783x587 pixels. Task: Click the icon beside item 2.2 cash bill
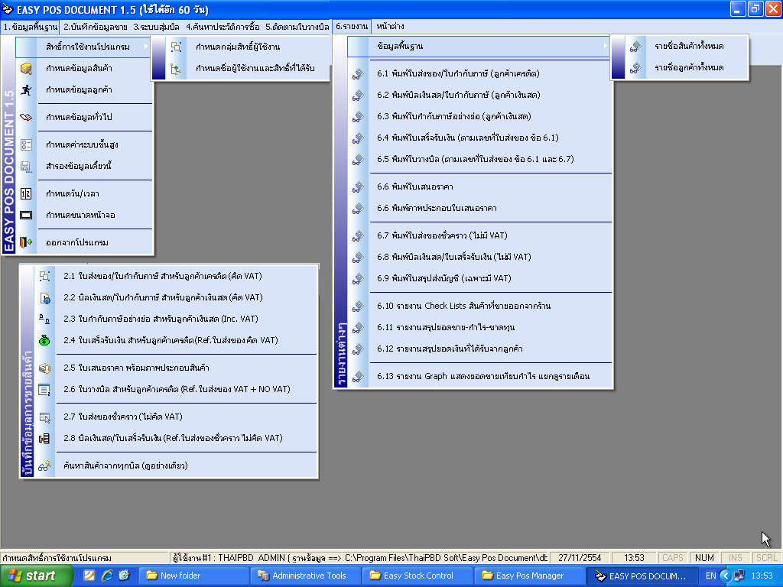point(44,298)
